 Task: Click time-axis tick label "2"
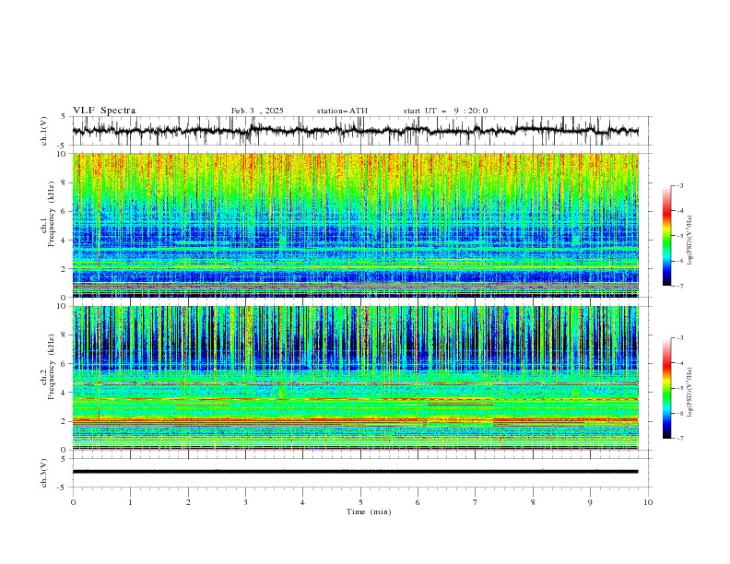point(188,502)
